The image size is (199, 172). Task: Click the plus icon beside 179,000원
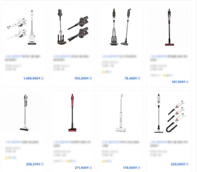[139, 168]
